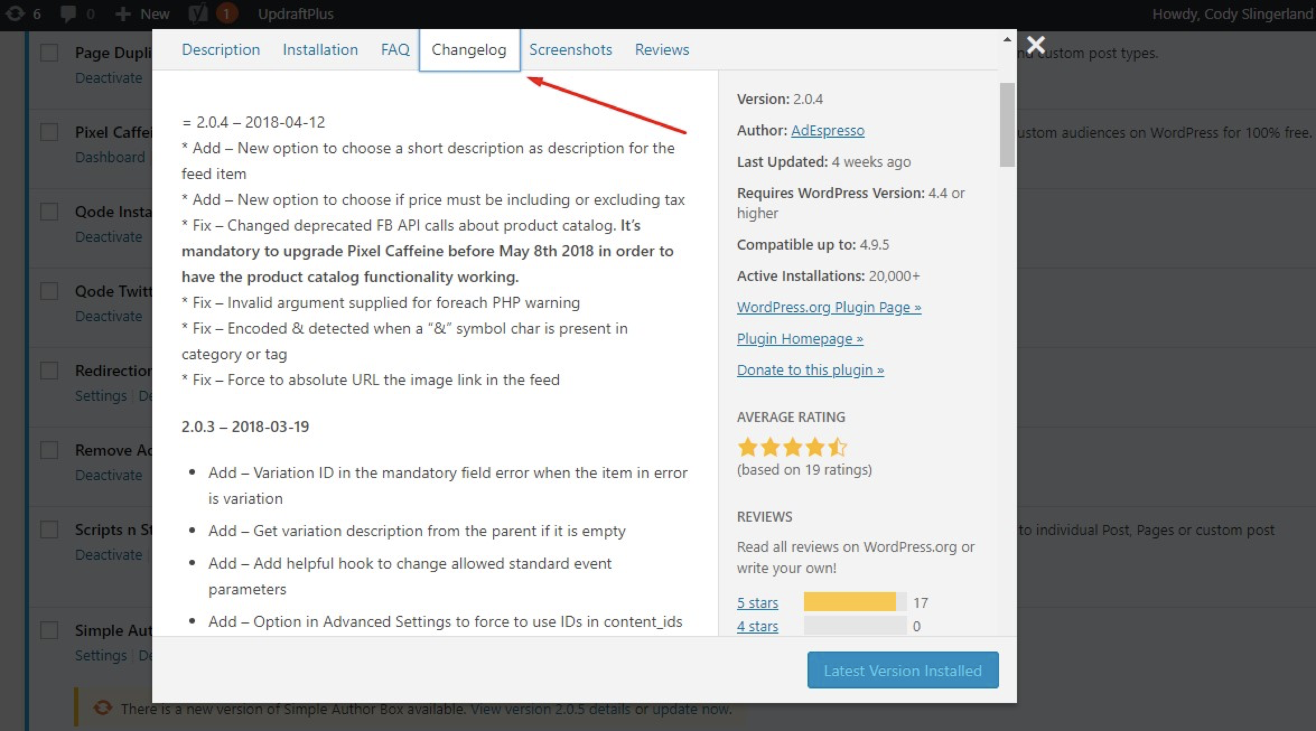Check the Page Duplicator plugin checkbox

[x=49, y=53]
